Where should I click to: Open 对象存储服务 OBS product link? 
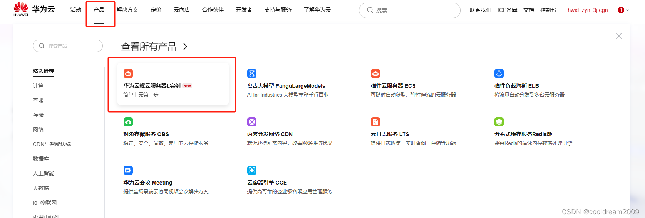point(146,134)
